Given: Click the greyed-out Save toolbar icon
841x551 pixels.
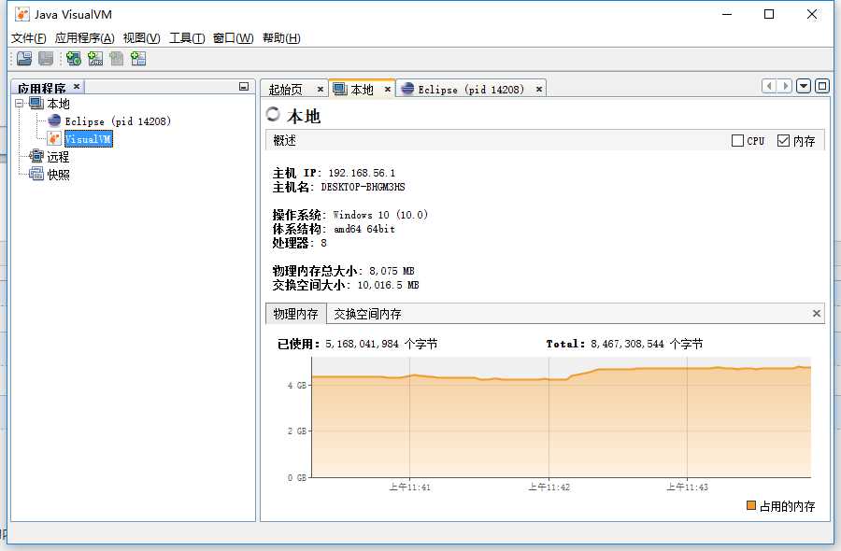Looking at the screenshot, I should [46, 59].
